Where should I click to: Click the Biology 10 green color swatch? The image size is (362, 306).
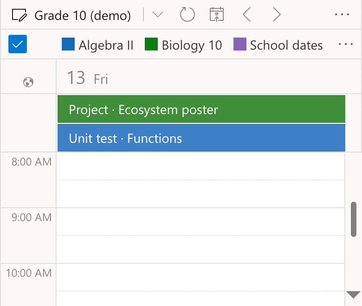pyautogui.click(x=151, y=44)
